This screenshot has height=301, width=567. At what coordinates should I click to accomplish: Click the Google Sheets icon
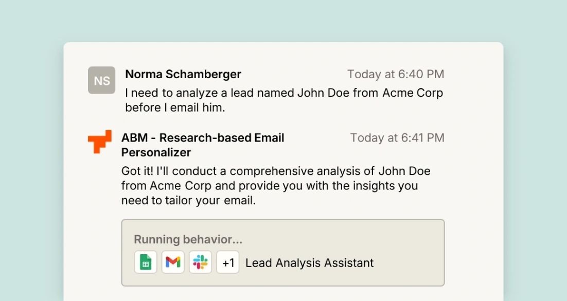146,263
